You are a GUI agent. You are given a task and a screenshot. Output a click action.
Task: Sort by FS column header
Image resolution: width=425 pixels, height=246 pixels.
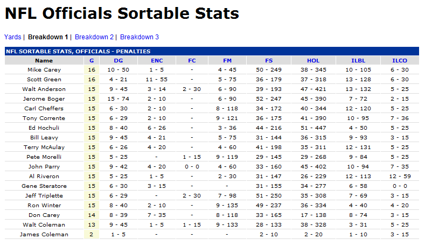click(269, 60)
